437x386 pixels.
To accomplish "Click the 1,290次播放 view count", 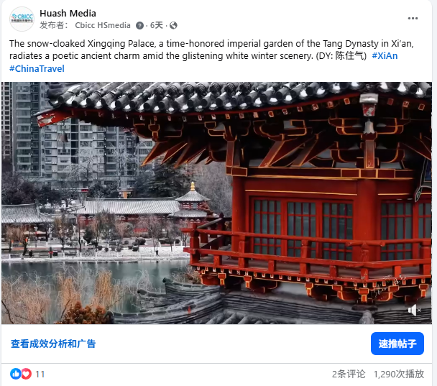I will (x=399, y=374).
